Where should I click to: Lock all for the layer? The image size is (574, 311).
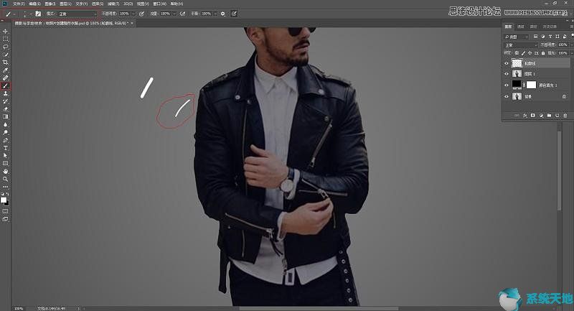543,53
